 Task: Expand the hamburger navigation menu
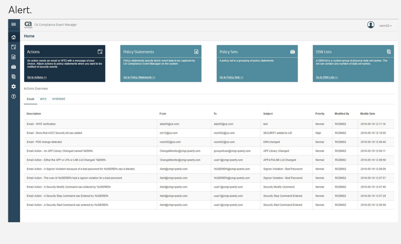[x=13, y=24]
